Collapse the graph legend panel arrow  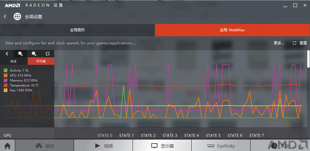click(x=7, y=54)
